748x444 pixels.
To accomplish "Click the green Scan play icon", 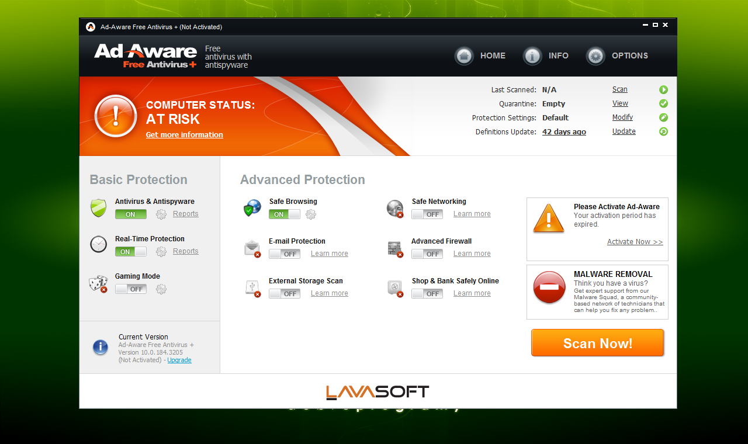I will (x=663, y=90).
